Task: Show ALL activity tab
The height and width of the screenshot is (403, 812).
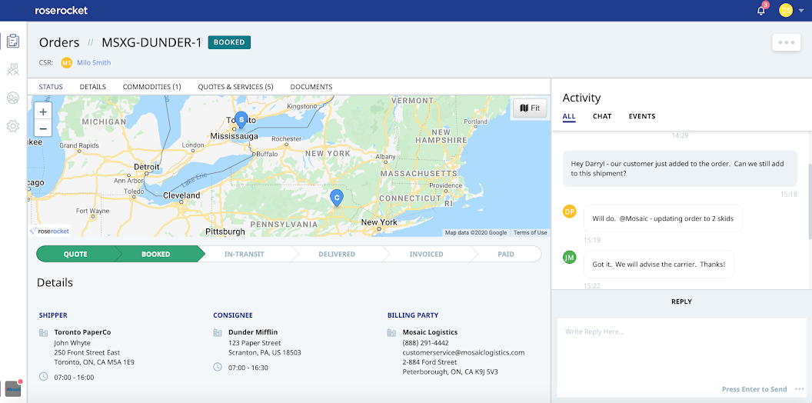Action: click(569, 117)
